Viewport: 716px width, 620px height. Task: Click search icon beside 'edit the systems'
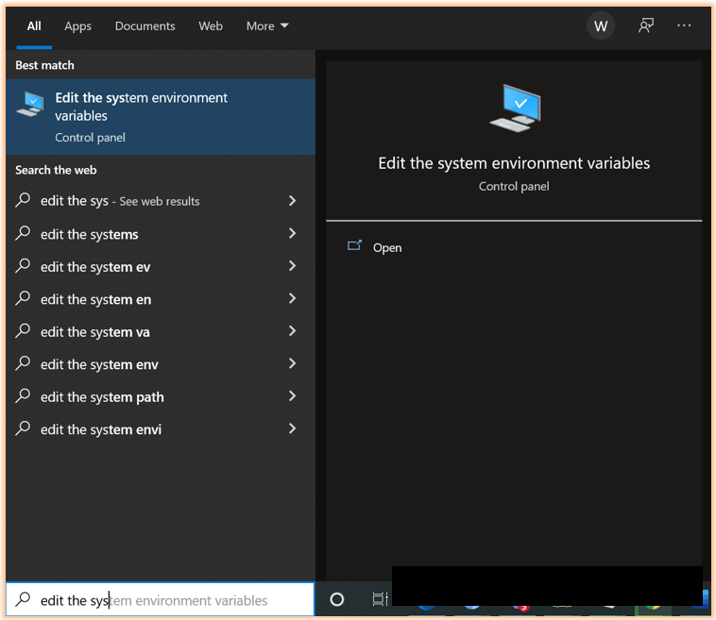(23, 233)
